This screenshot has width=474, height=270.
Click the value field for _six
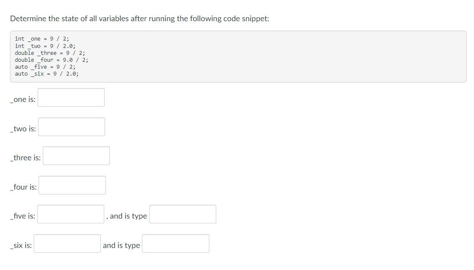coord(67,243)
